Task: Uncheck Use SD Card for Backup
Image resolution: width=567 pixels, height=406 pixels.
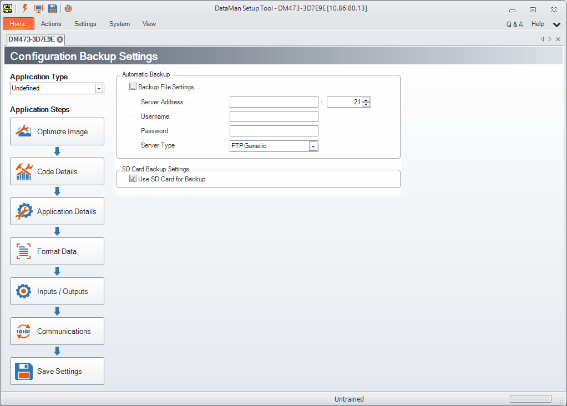Action: coord(133,179)
